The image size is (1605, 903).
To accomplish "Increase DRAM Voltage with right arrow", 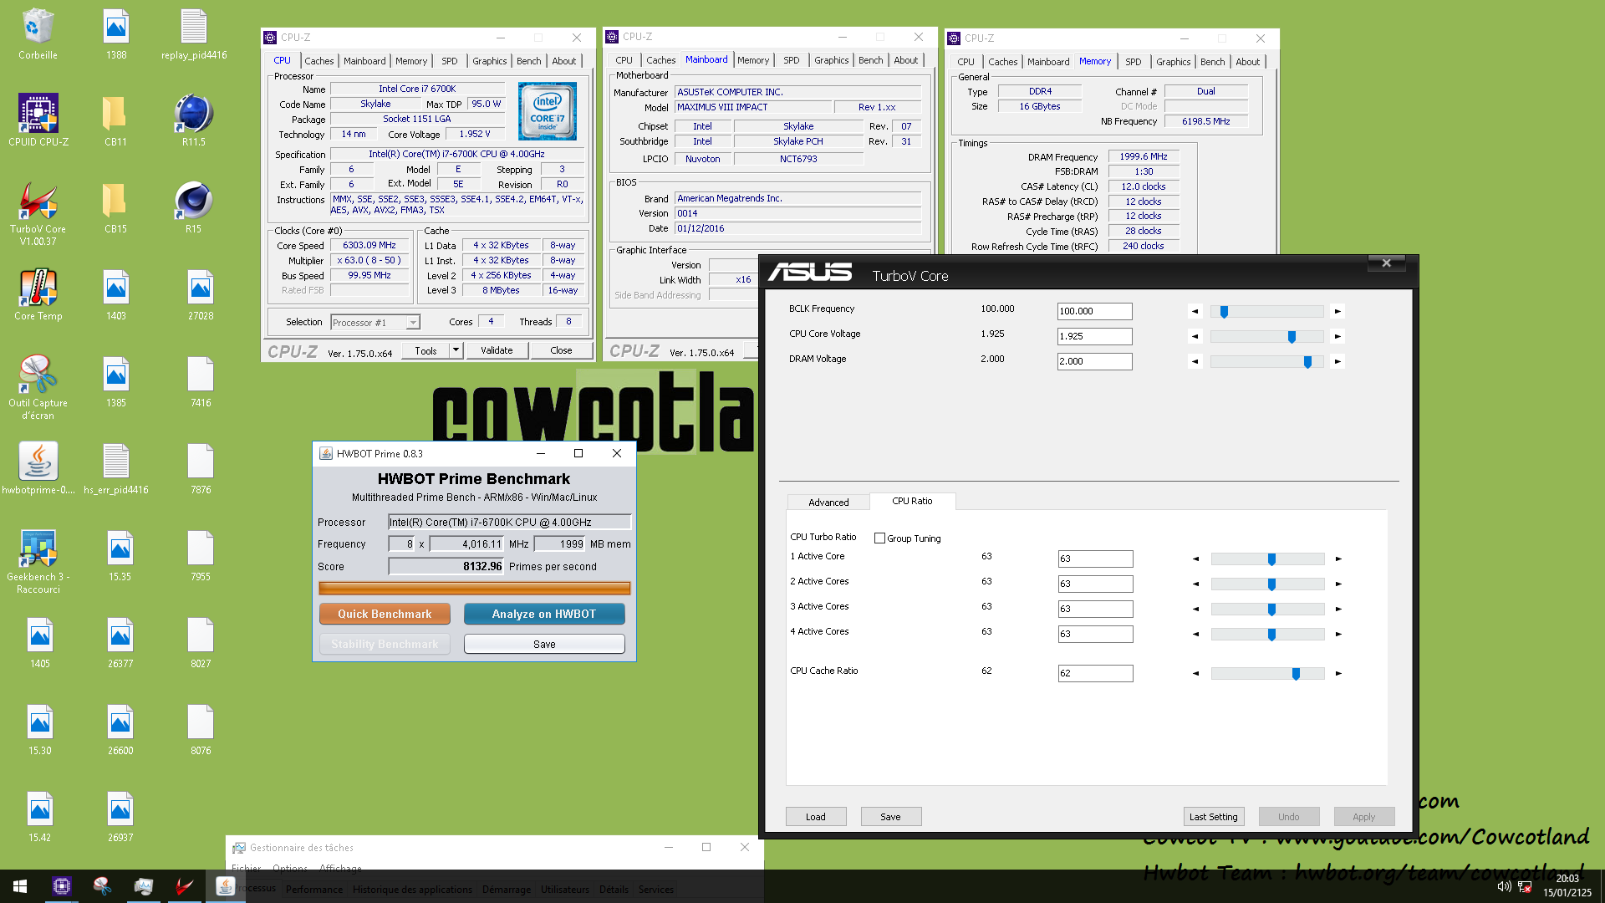I will coord(1337,361).
